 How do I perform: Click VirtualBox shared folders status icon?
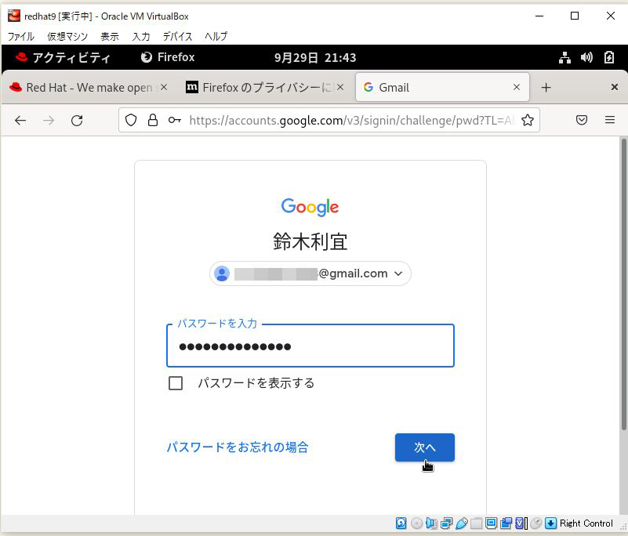[x=477, y=523]
